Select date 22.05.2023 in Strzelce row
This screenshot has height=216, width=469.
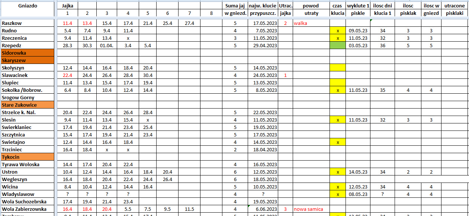click(262, 112)
